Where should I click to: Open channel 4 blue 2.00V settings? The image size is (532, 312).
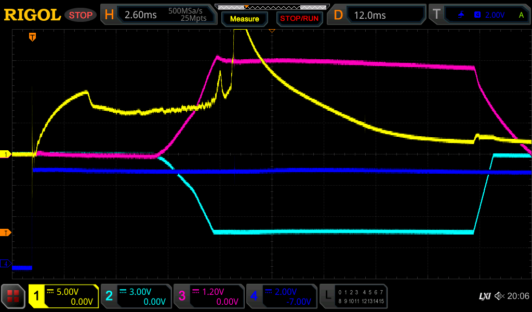(x=282, y=296)
